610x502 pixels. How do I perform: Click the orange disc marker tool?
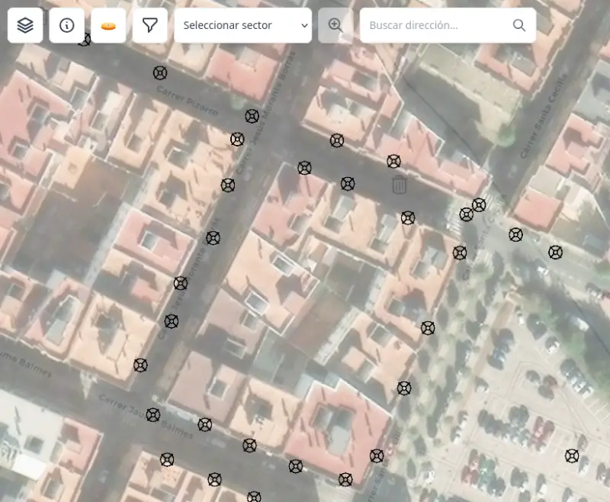coord(108,26)
